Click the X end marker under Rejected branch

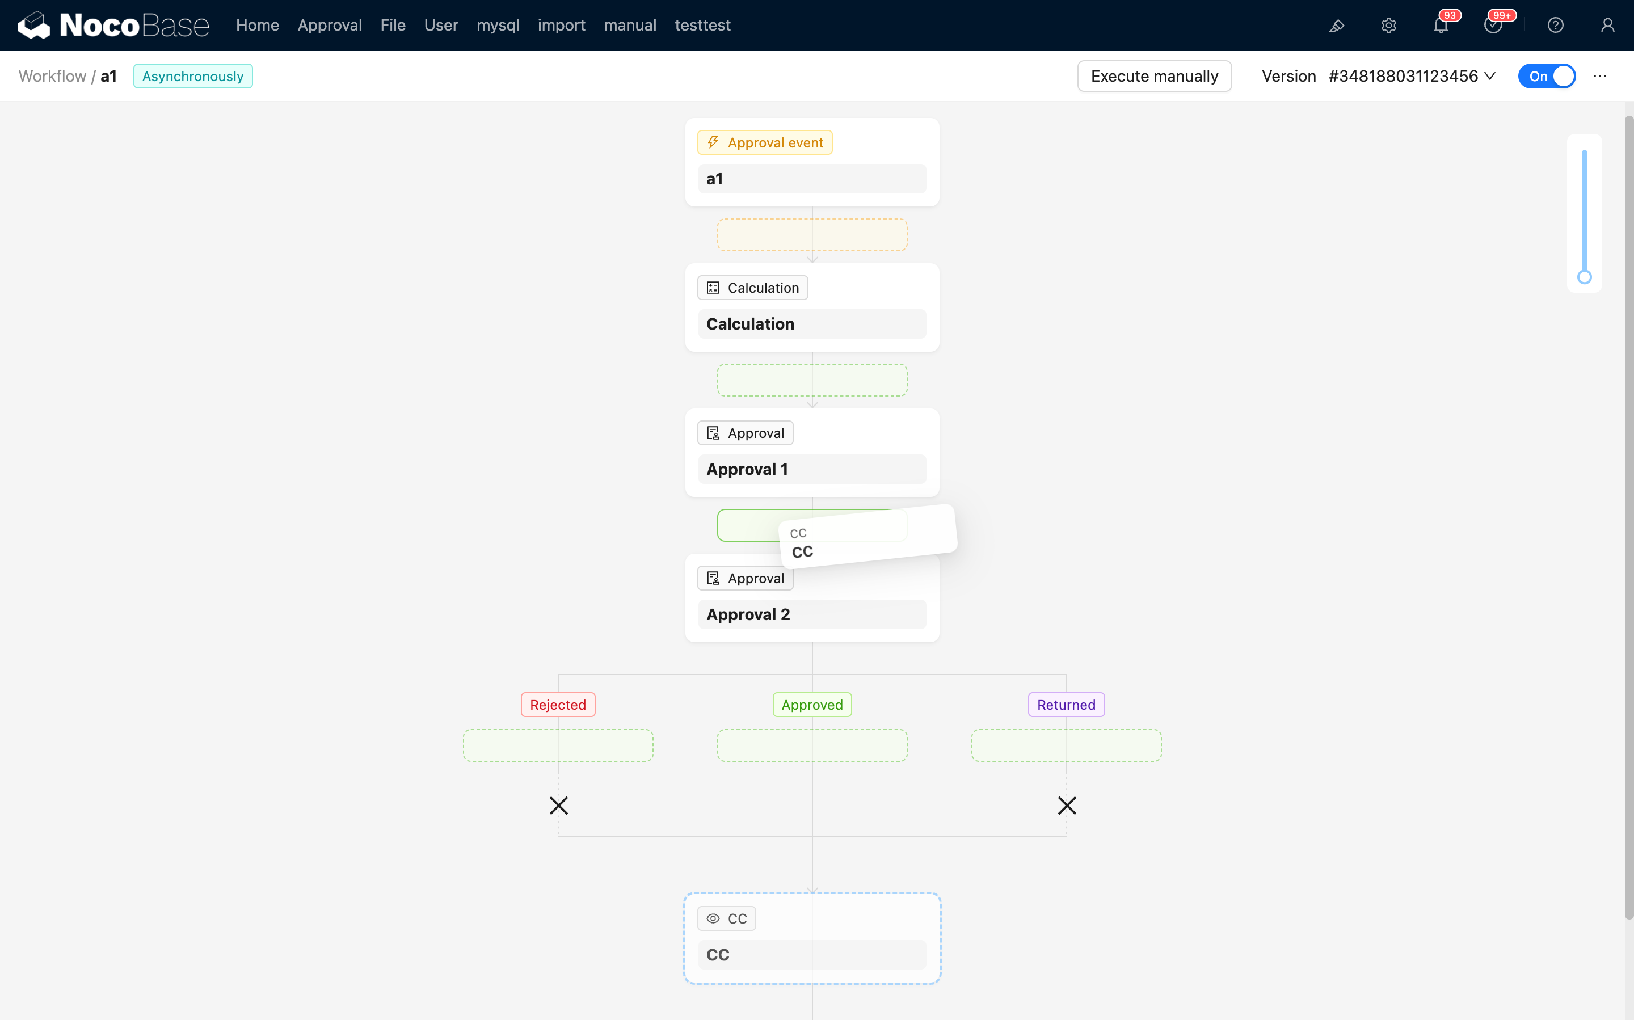pos(559,806)
